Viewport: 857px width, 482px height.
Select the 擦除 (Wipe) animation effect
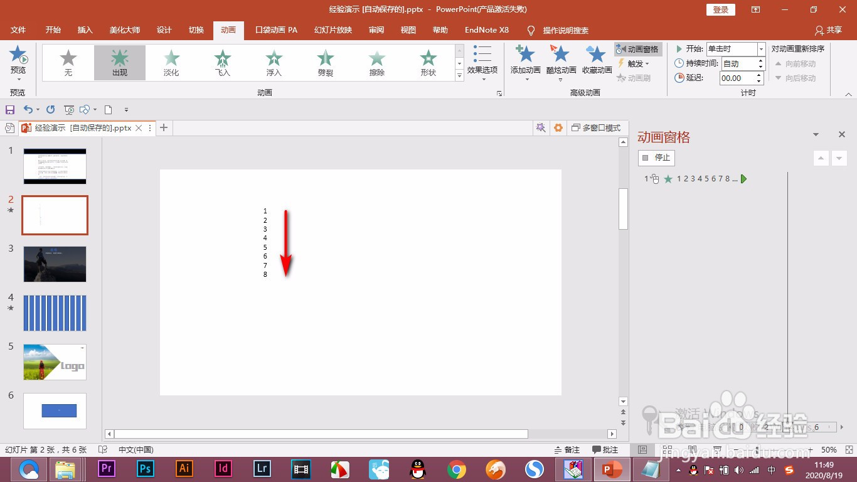click(x=376, y=62)
